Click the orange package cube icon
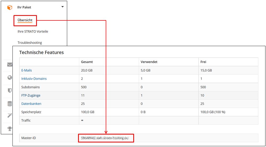 pos(10,7)
